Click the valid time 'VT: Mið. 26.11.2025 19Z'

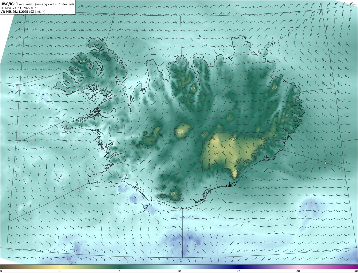click(17, 12)
